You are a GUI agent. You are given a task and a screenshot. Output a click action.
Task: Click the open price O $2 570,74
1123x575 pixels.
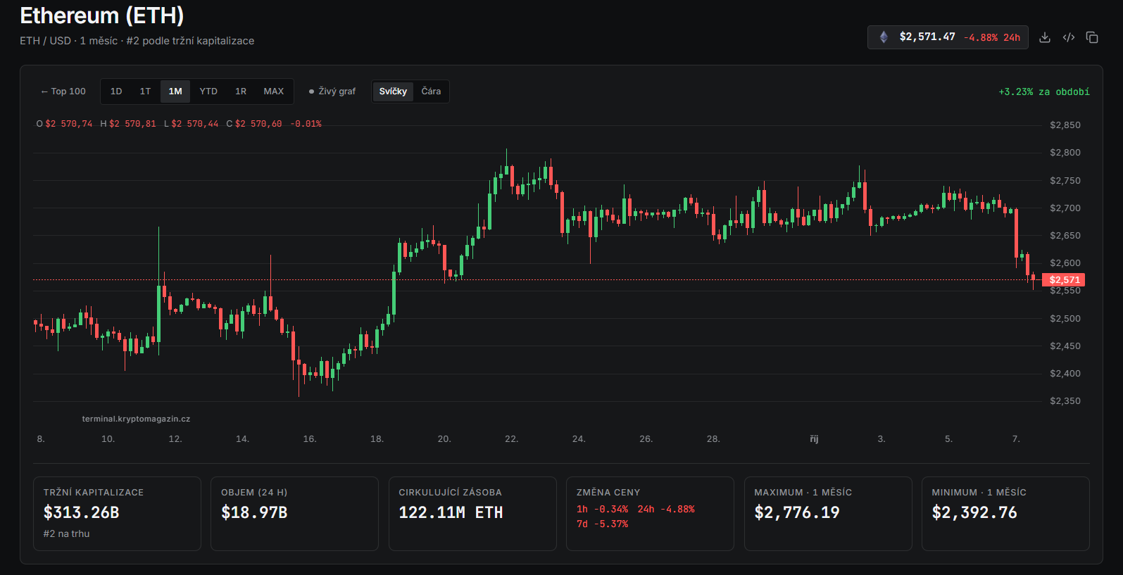64,124
